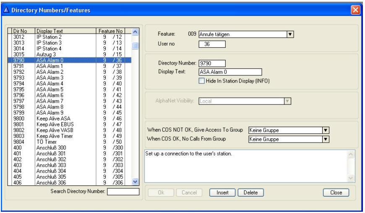Select row 9802 Keep Alive VASB
The image size is (365, 213).
coord(70,130)
